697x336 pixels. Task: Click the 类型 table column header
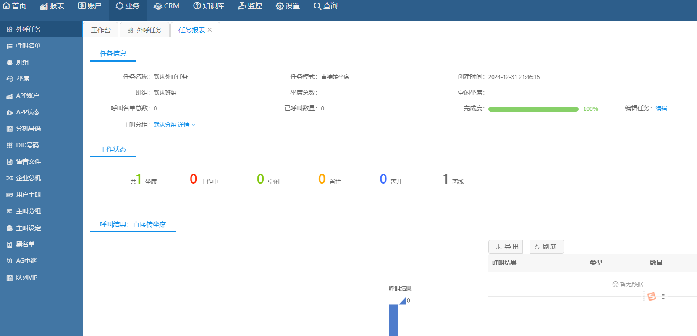point(596,263)
